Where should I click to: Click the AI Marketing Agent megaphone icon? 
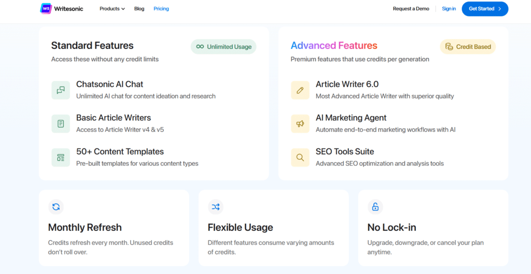(x=300, y=124)
